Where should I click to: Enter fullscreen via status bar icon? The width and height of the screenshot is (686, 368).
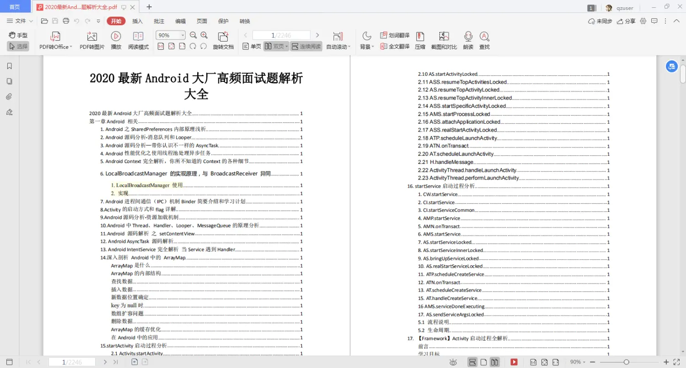click(x=677, y=362)
